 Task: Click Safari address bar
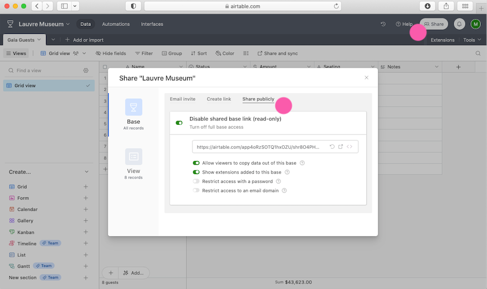coord(243,6)
